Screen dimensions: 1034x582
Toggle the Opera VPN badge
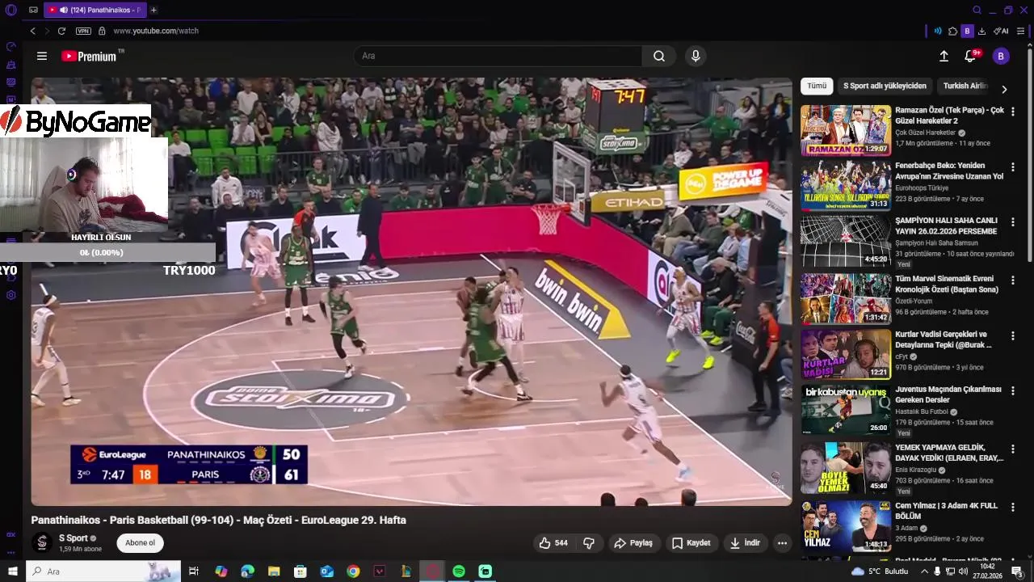click(x=83, y=31)
